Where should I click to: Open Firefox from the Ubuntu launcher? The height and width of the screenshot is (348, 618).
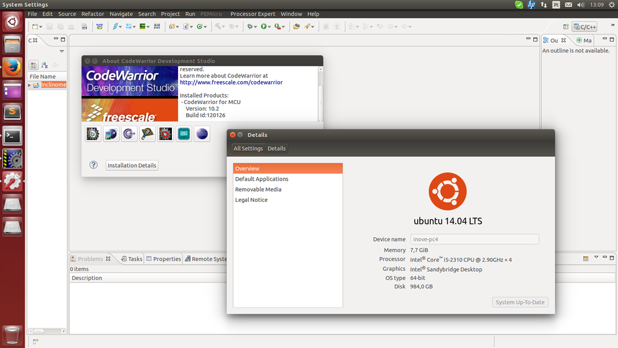[12, 67]
